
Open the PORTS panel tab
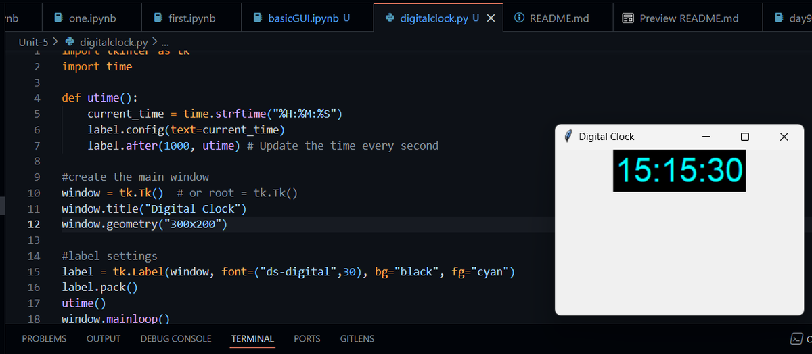pyautogui.click(x=307, y=338)
